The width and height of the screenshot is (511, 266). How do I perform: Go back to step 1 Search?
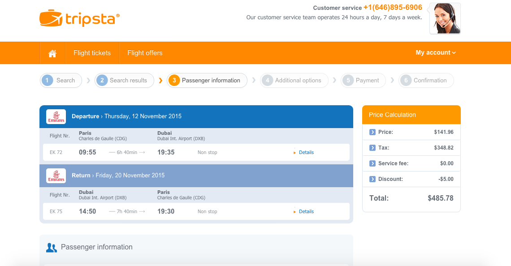[x=61, y=81]
